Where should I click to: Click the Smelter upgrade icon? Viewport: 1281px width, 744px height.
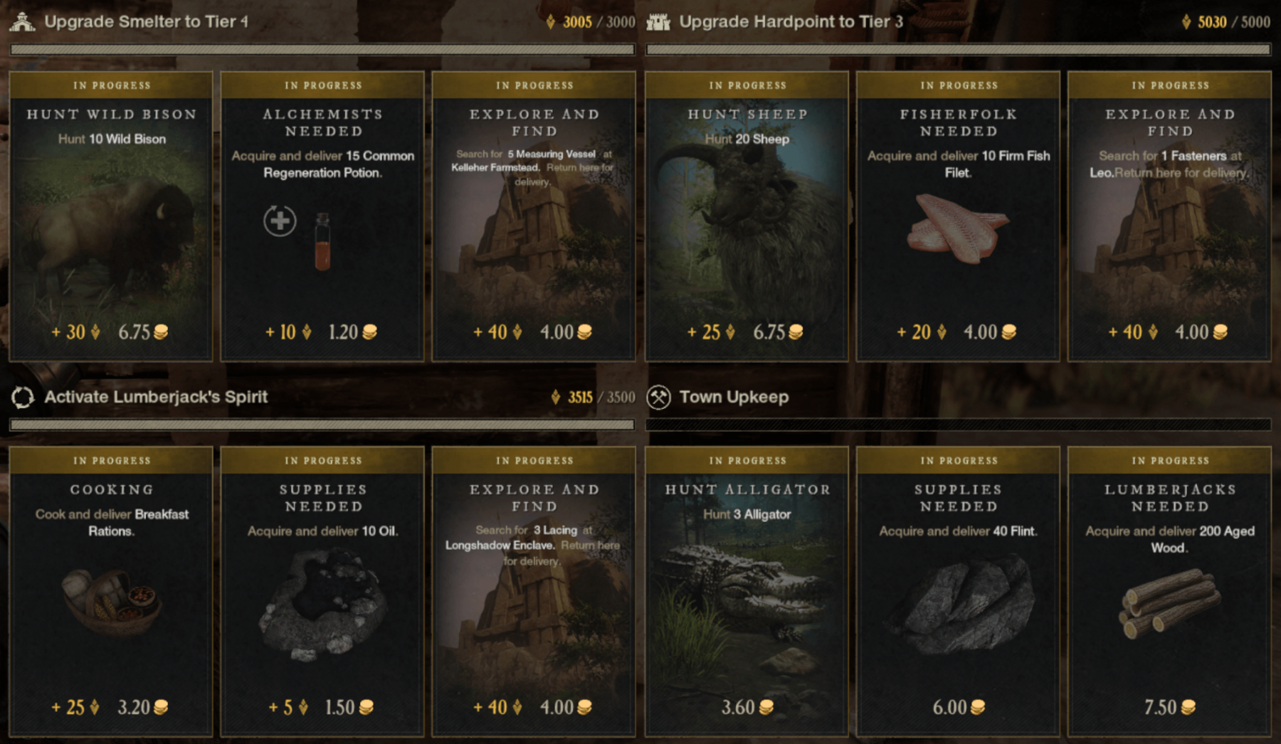[23, 22]
